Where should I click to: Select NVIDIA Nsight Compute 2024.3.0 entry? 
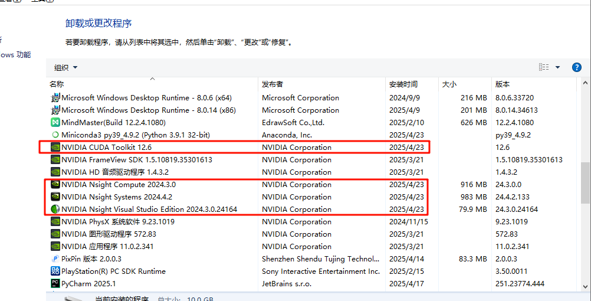point(119,185)
